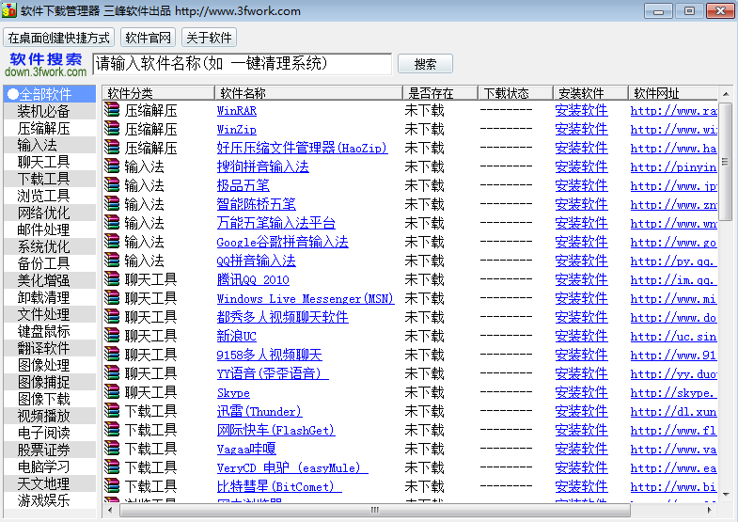The height and width of the screenshot is (522, 738).
Task: Click the icon beside Skype
Action: (112, 392)
